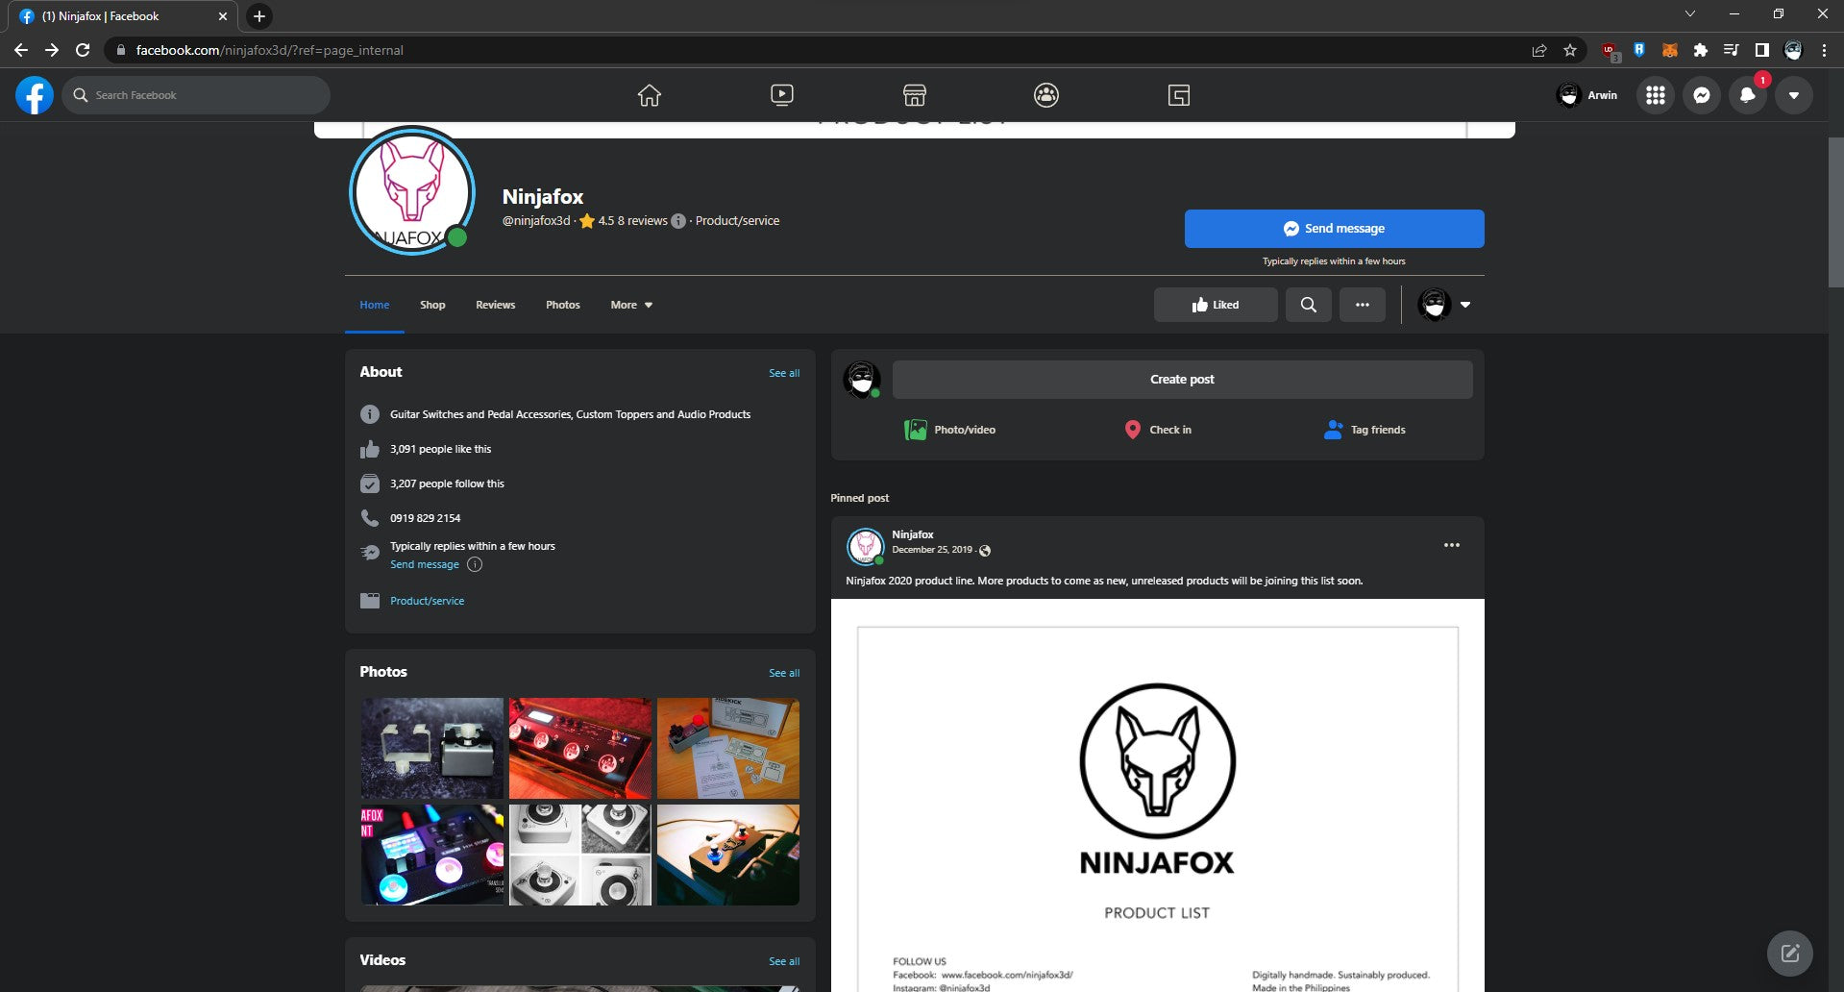
Task: Attach a Photo/video to a new post
Action: [951, 430]
